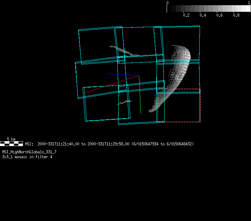Click the 0.6 label on grayscale bar
This screenshot has width=251, height=221.
tap(219, 15)
